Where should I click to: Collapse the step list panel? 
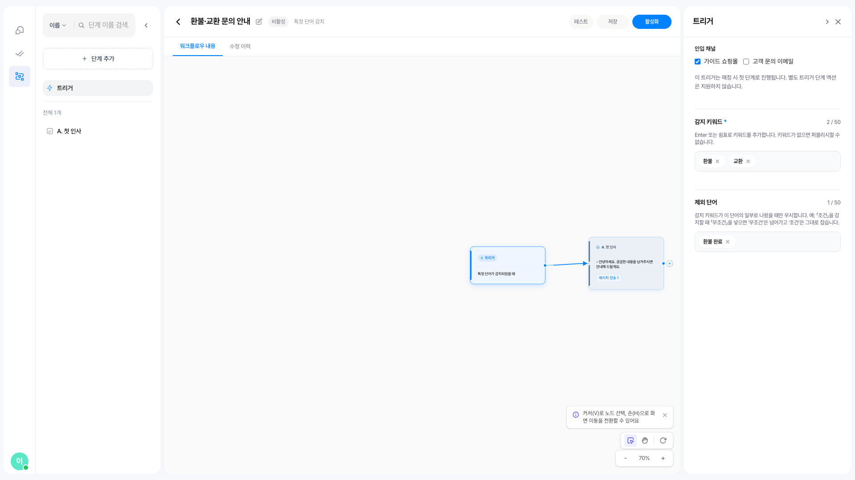[146, 25]
